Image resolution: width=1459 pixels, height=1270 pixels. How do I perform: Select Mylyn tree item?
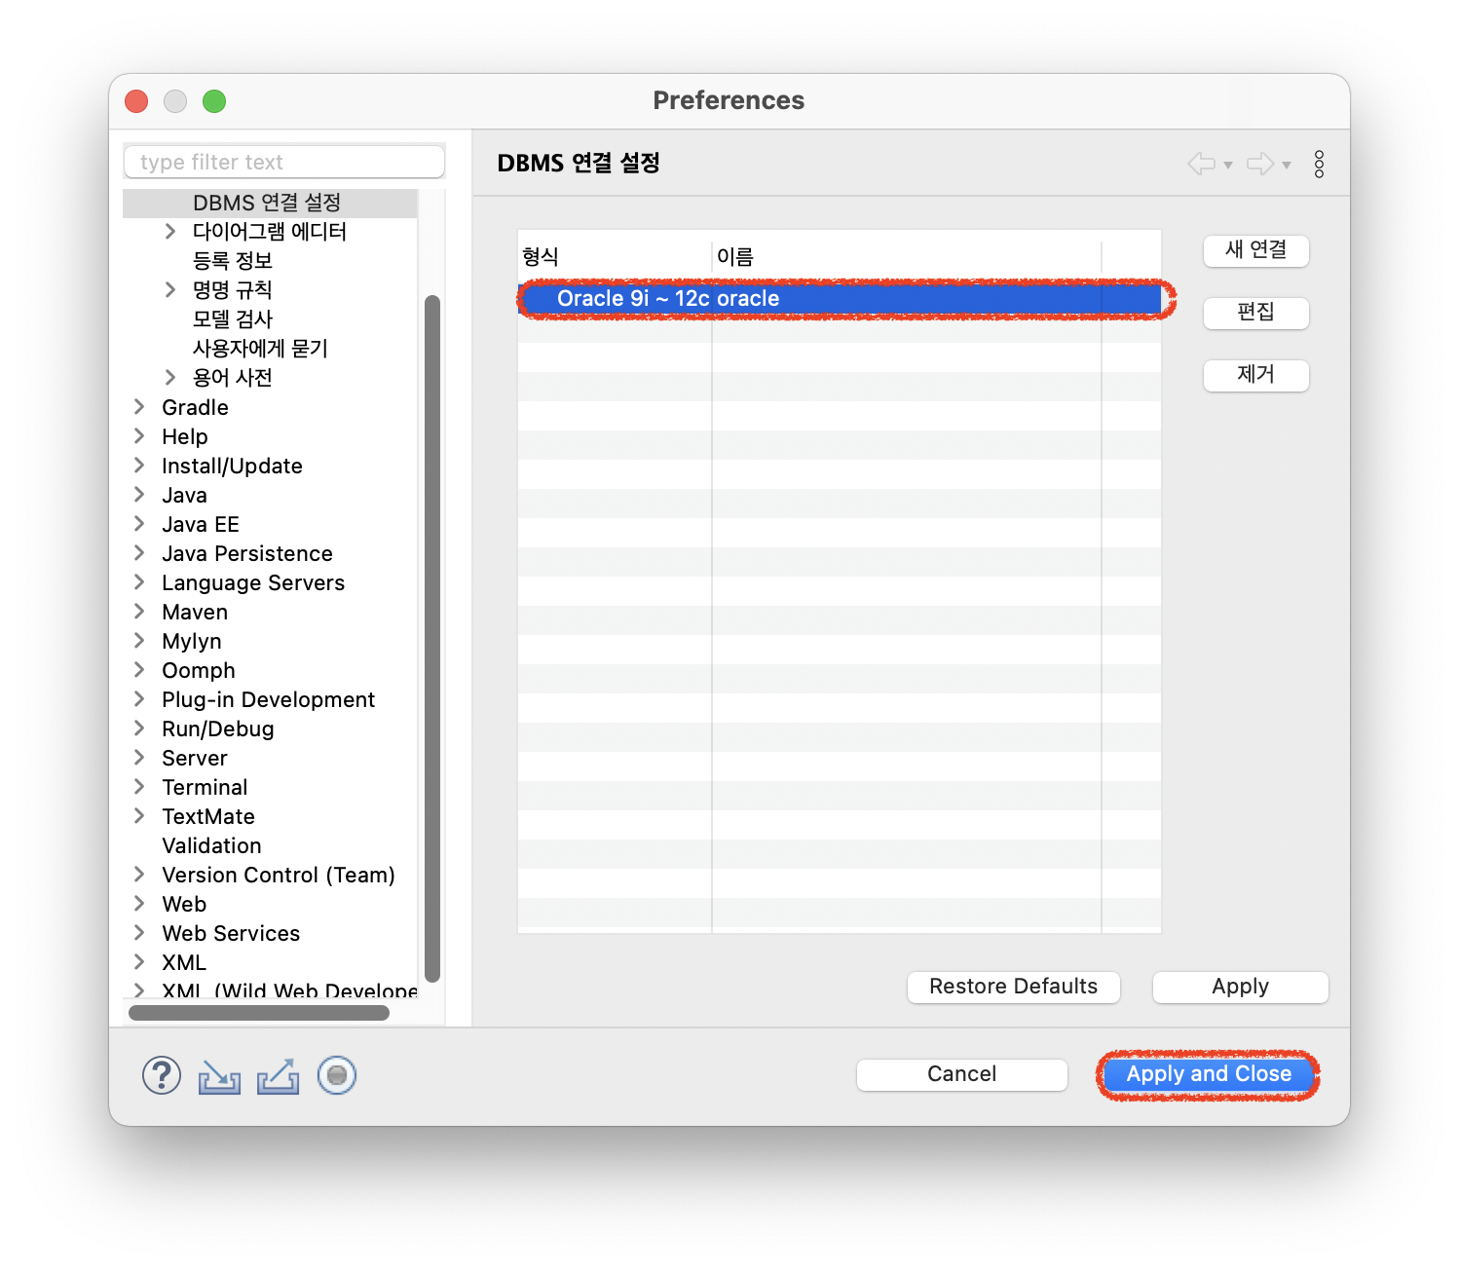click(192, 641)
